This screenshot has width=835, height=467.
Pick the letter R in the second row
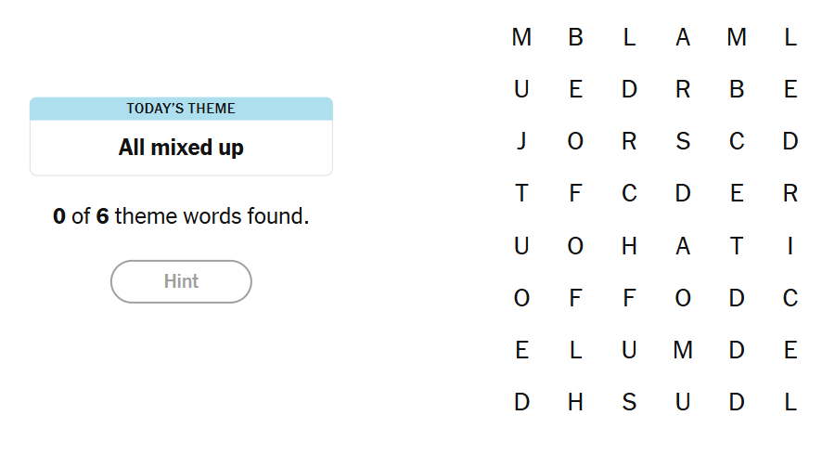[683, 90]
